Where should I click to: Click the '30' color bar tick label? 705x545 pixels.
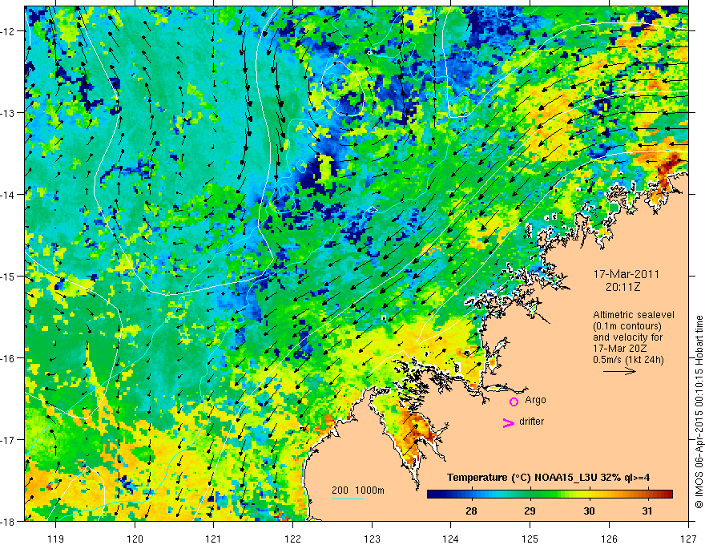pos(589,511)
